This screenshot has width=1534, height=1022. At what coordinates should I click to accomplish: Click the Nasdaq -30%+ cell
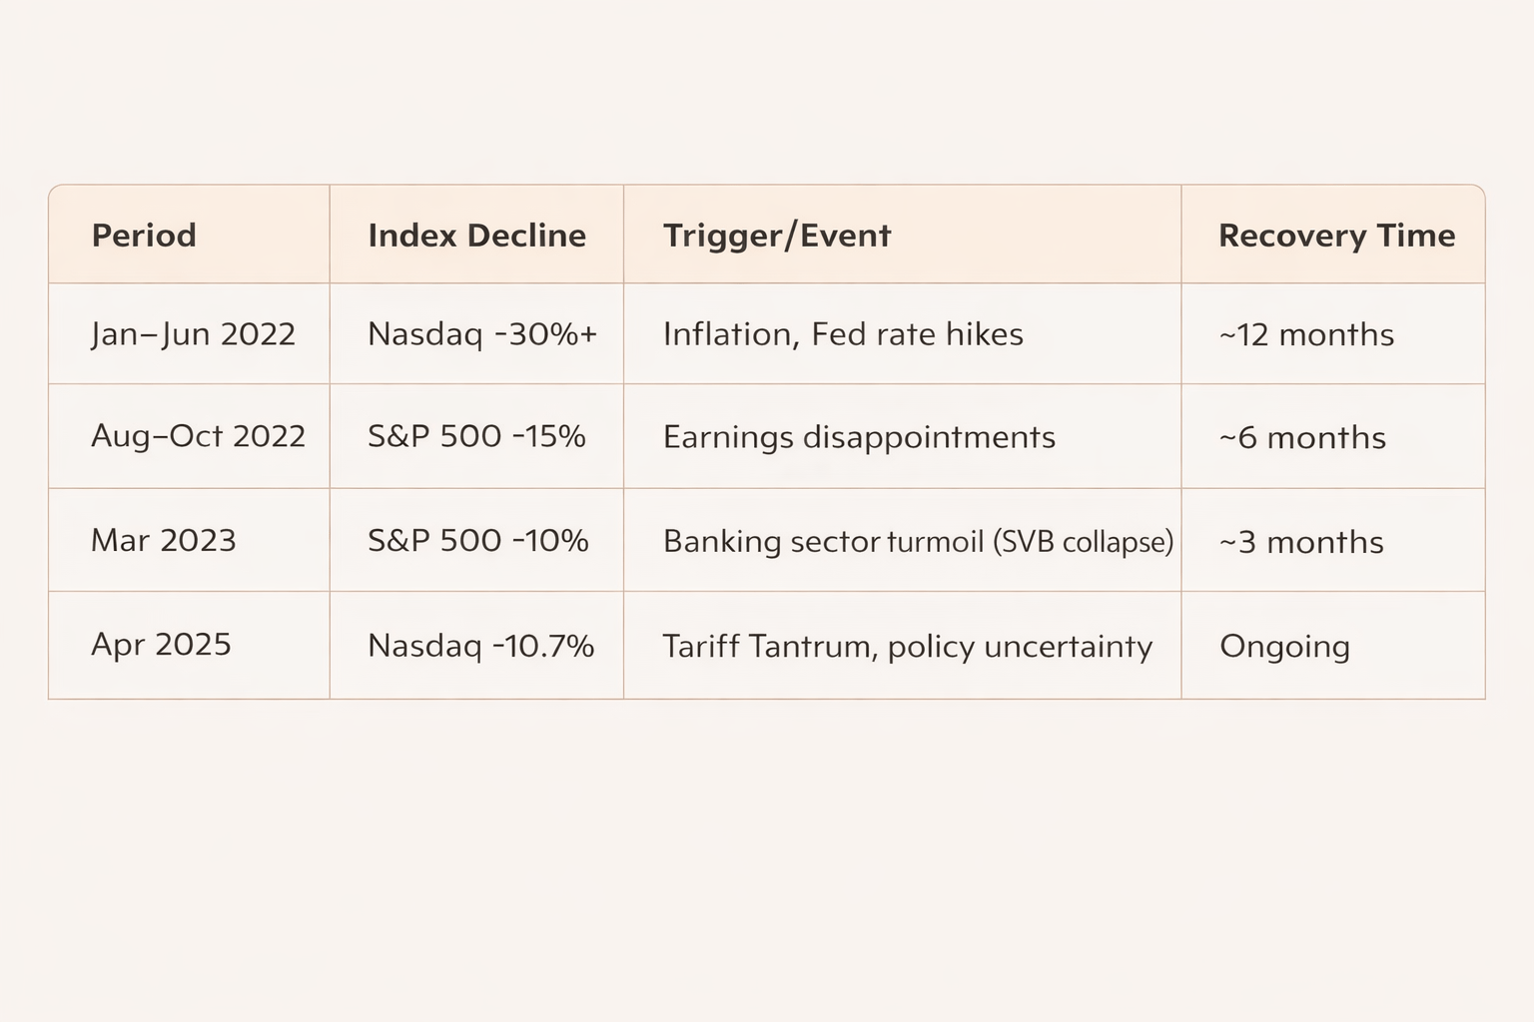click(x=482, y=333)
